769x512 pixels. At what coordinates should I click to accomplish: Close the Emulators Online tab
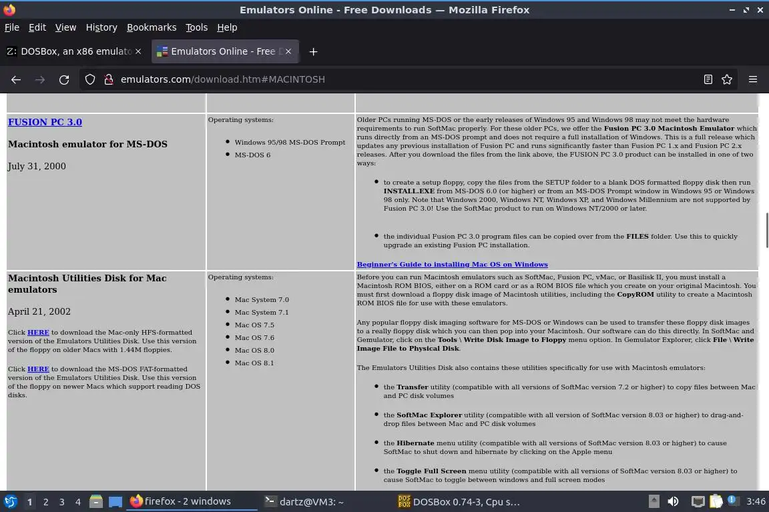288,51
